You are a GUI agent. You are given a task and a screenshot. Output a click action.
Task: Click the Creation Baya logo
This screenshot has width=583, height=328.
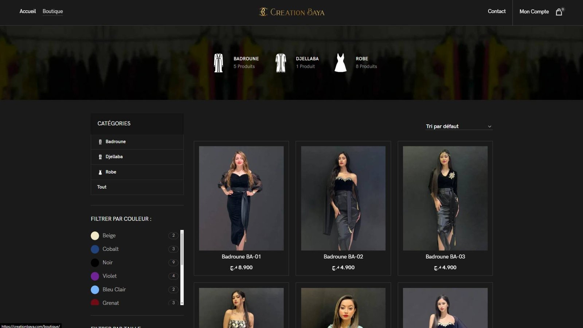[x=291, y=12]
